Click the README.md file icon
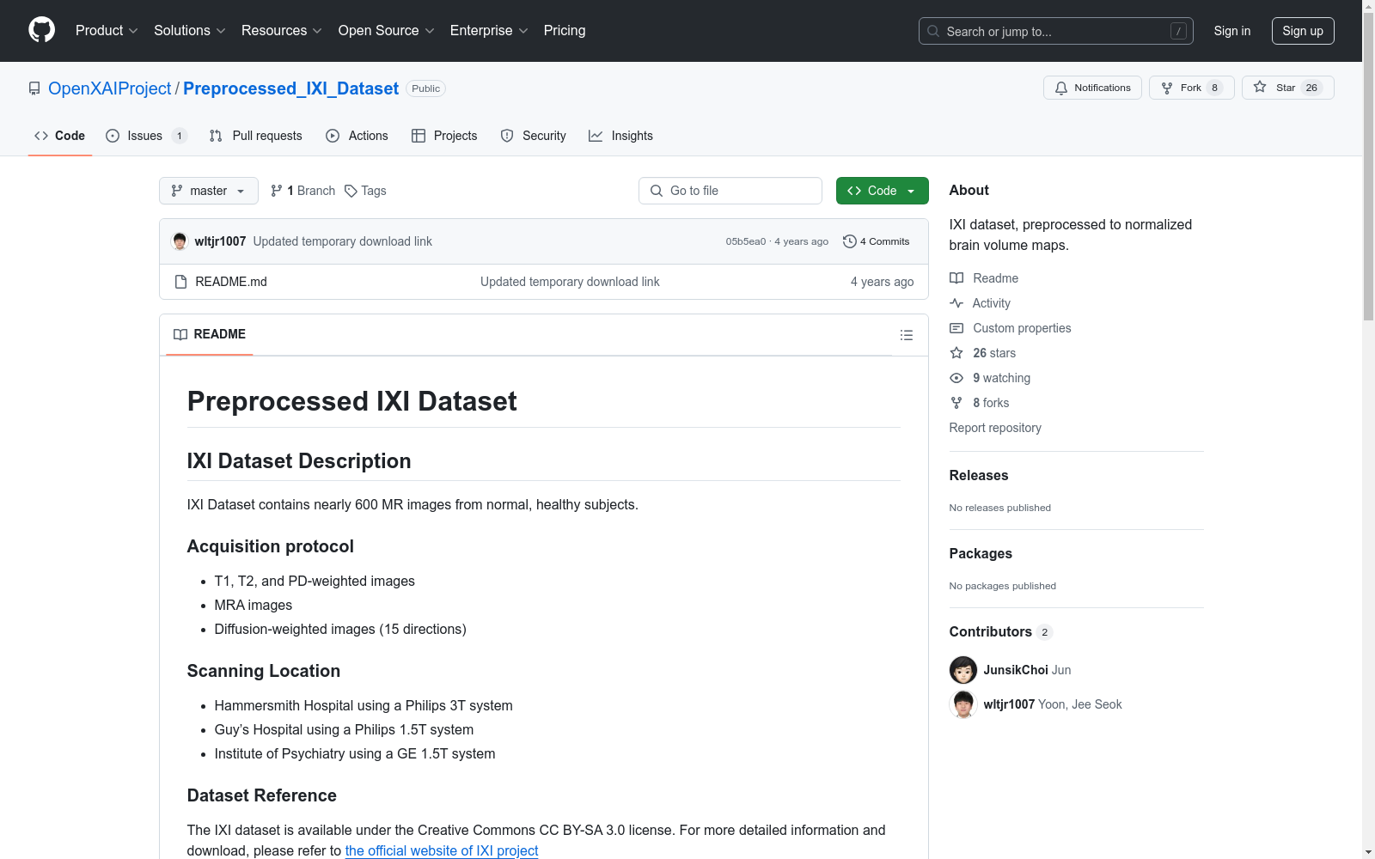 point(180,282)
